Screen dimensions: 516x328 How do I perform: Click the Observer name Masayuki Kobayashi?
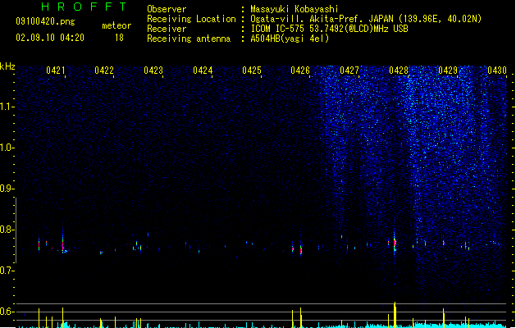click(295, 9)
